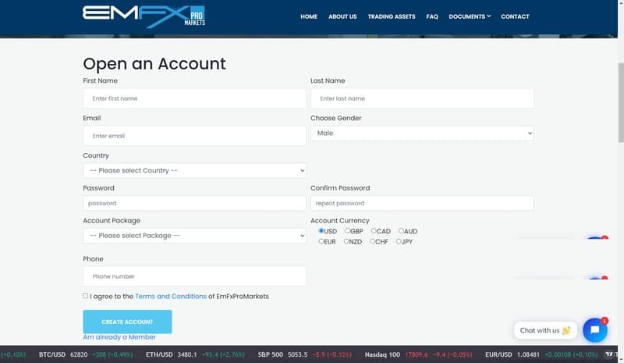Screen dimensions: 624x363
Task: Open the blue chat bubble icon
Action: click(594, 330)
